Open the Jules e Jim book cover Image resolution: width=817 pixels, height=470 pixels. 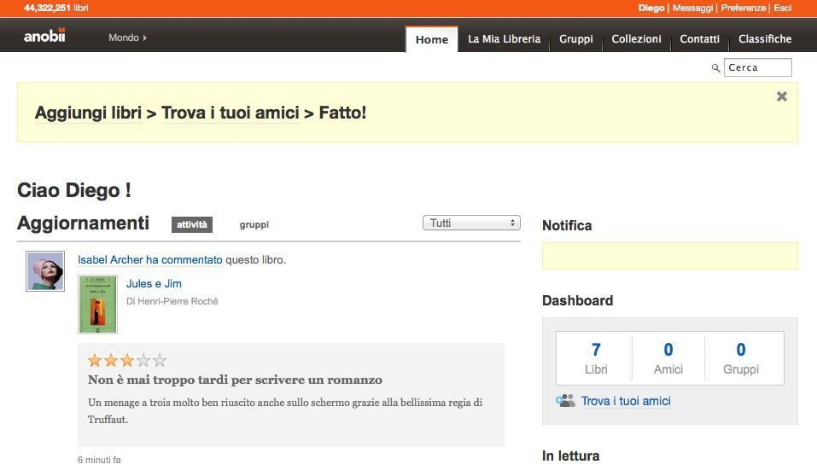(x=97, y=304)
